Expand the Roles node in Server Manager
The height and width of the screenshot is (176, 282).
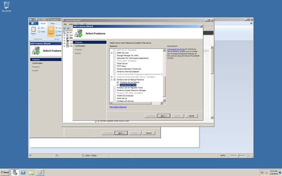64,35
